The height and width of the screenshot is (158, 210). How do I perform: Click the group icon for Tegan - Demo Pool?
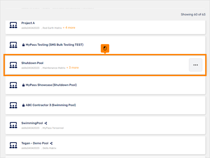click(13, 145)
